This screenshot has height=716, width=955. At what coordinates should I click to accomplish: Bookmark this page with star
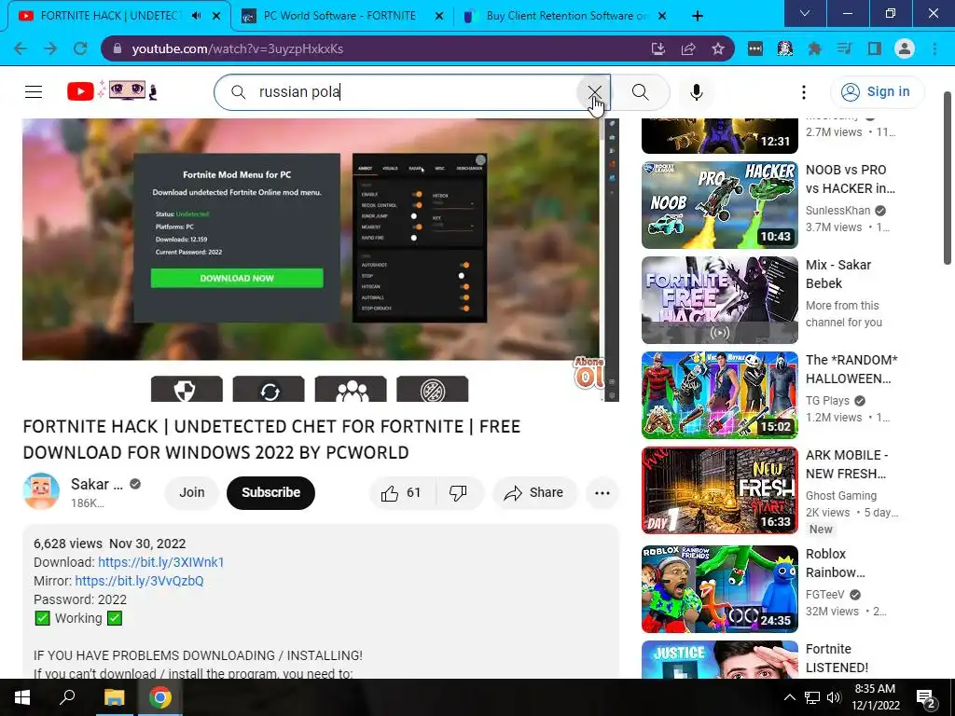(x=718, y=48)
